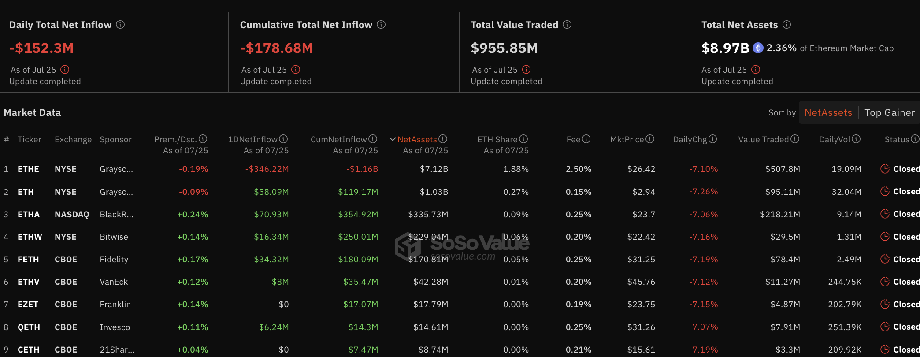Click red alert icon under Total Value Traded date
This screenshot has height=357, width=920.
(x=526, y=69)
